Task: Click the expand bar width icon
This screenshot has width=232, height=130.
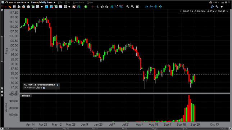Action: tap(156, 7)
